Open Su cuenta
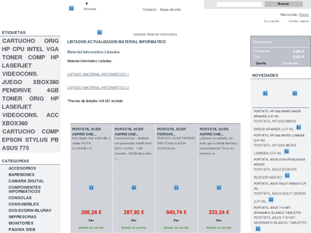Image resolution: width=311 pixels, height=233 pixels. (272, 21)
